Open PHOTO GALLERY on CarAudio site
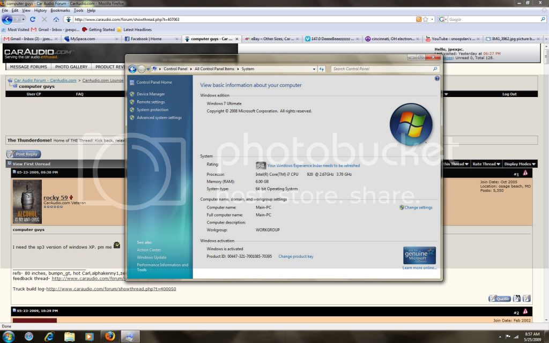 point(71,67)
